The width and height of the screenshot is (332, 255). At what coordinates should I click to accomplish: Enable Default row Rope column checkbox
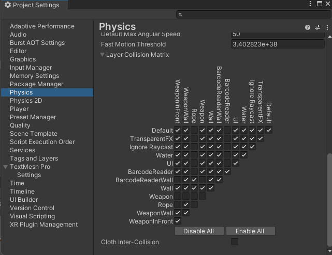194,130
